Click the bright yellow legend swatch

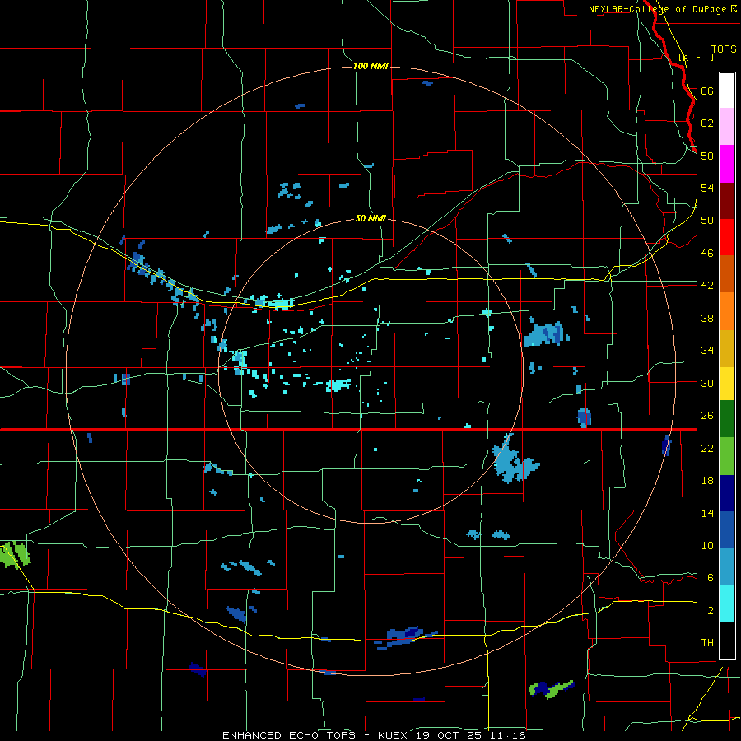pos(727,383)
